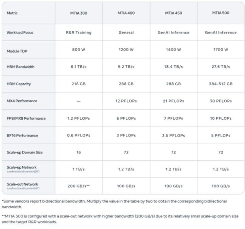Image resolution: width=245 pixels, height=229 pixels.
Task: Click the Scale-out Network row label
Action: pos(22,184)
